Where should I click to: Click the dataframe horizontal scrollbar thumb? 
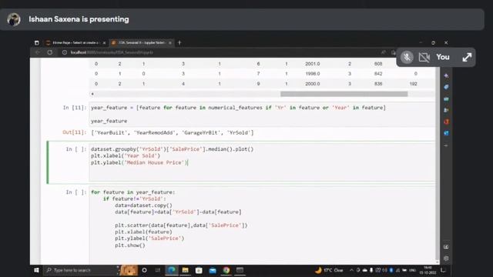(344, 94)
